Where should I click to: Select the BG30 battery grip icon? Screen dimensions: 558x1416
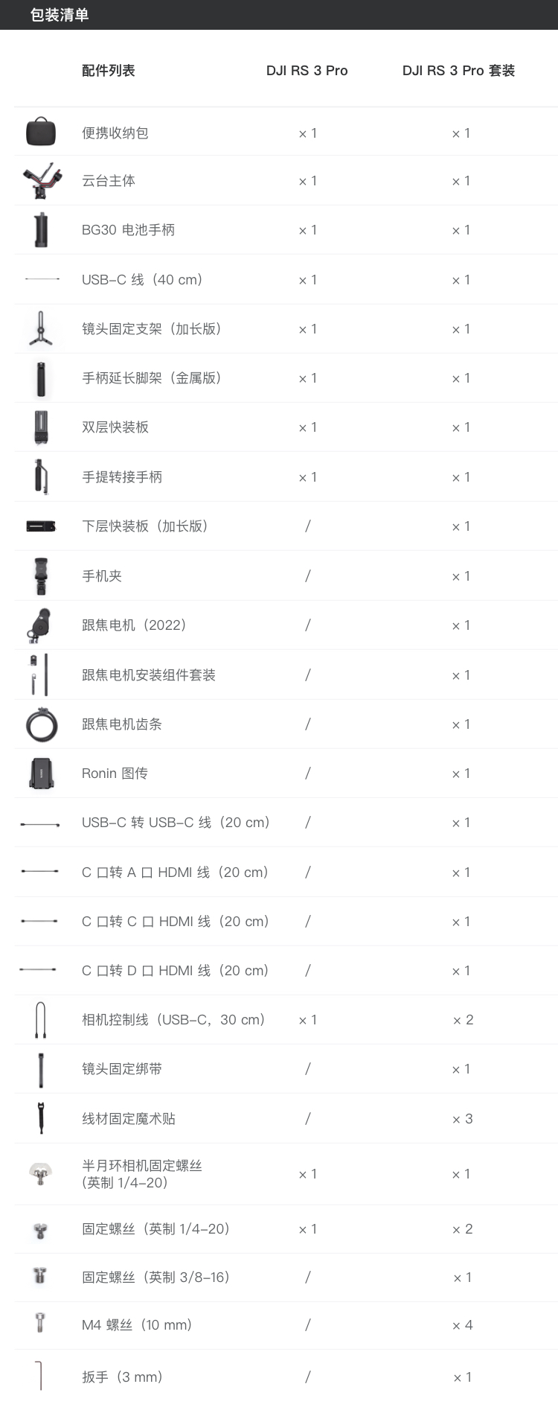tap(41, 229)
